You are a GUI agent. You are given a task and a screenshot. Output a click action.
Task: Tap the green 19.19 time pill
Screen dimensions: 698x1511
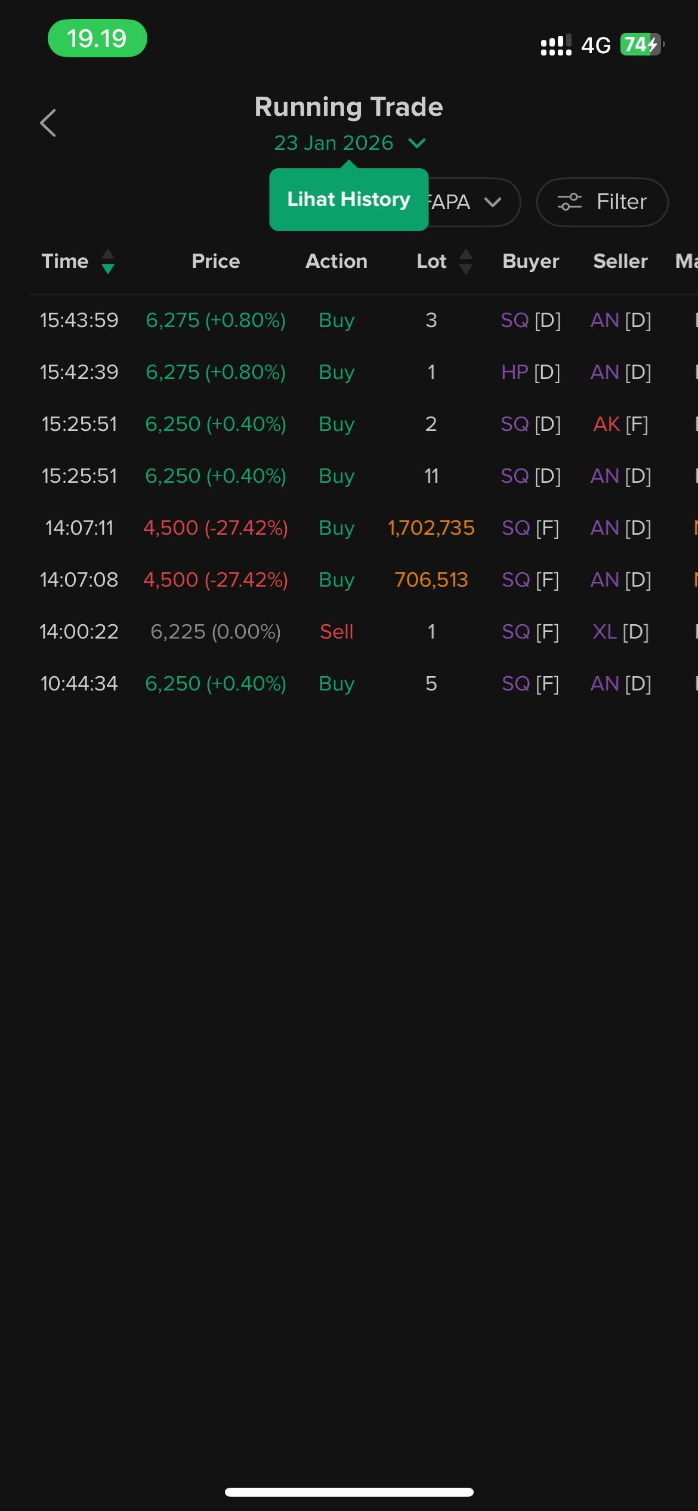[97, 39]
